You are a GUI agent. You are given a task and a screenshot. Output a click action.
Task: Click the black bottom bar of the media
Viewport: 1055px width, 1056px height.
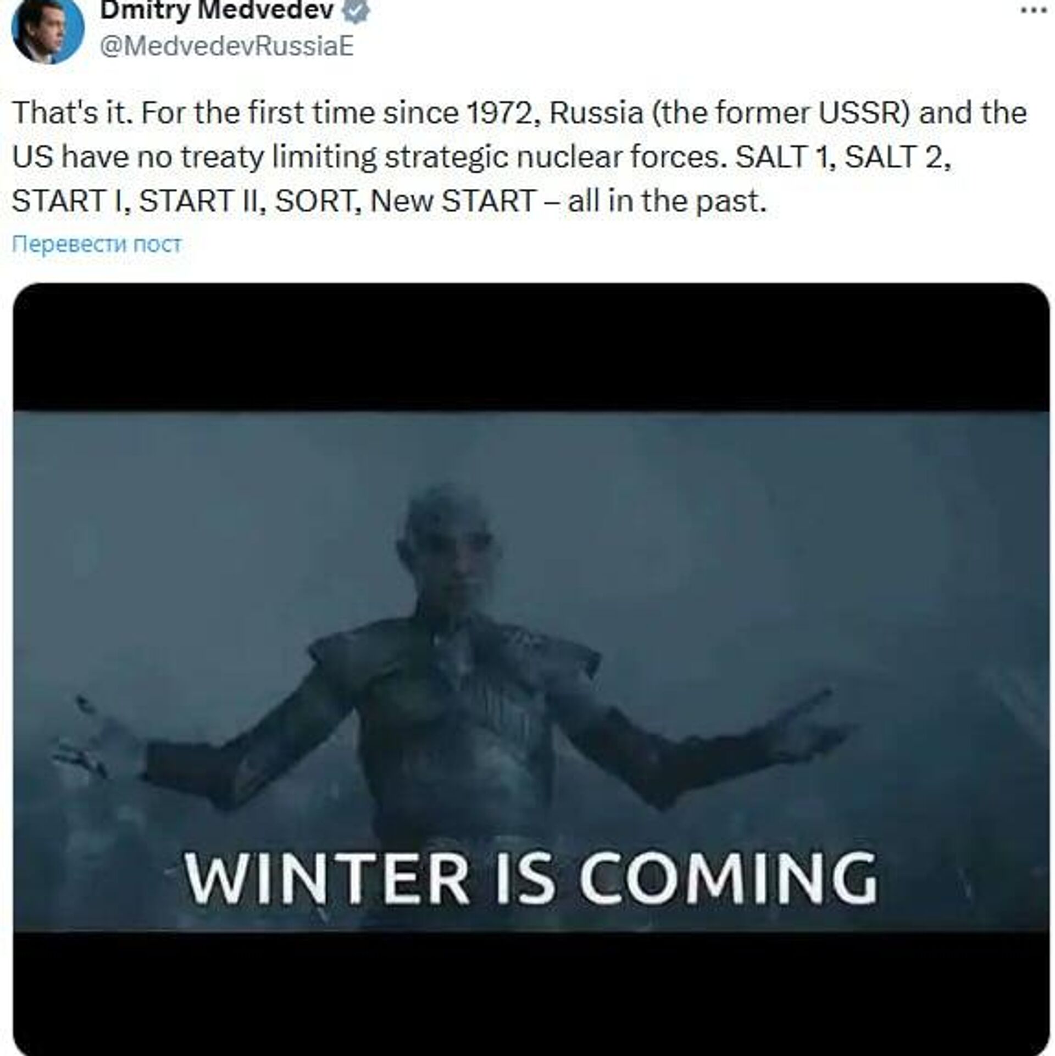531,993
